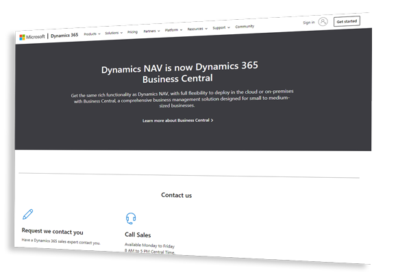
Task: Open the Dynamics 365 home link
Action: (64, 34)
